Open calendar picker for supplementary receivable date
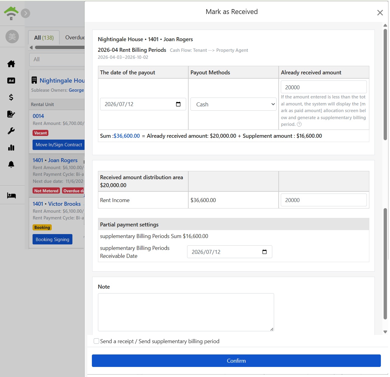Image resolution: width=390 pixels, height=377 pixels. tap(264, 252)
